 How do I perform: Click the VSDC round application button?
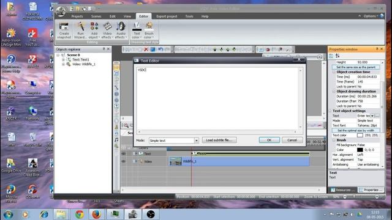[x=61, y=11]
